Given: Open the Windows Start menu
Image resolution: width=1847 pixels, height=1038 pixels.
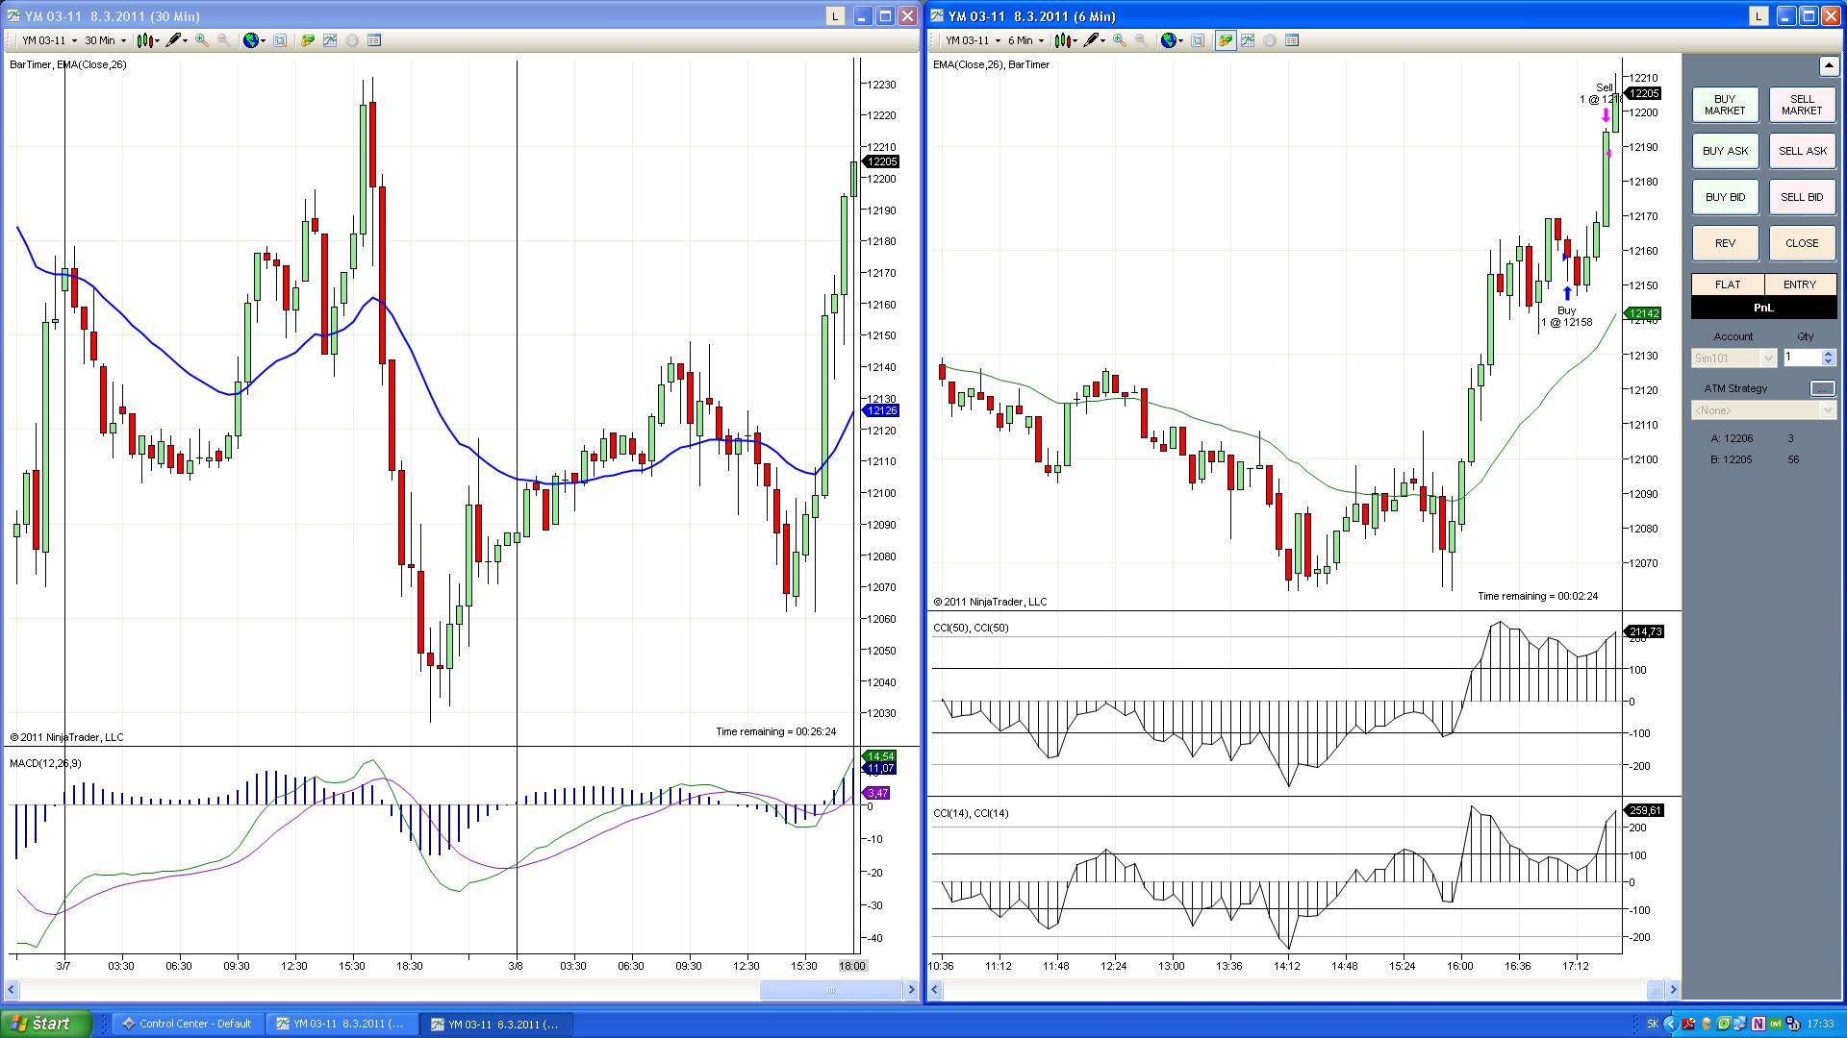Looking at the screenshot, I should pyautogui.click(x=45, y=1024).
